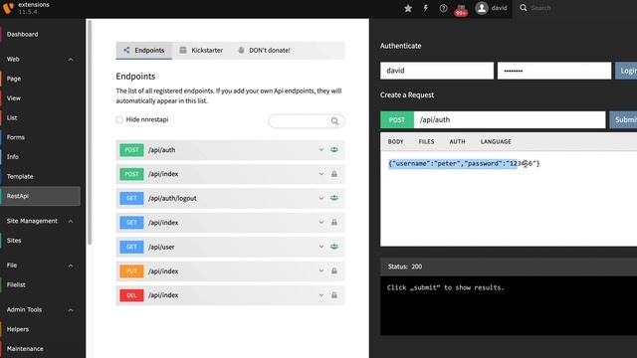
Task: Click the endpoint filter search field
Action: 307,121
